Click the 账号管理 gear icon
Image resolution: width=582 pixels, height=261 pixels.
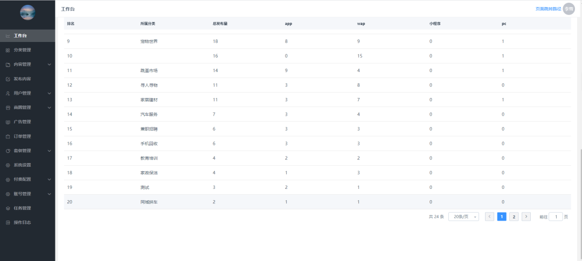(8, 194)
